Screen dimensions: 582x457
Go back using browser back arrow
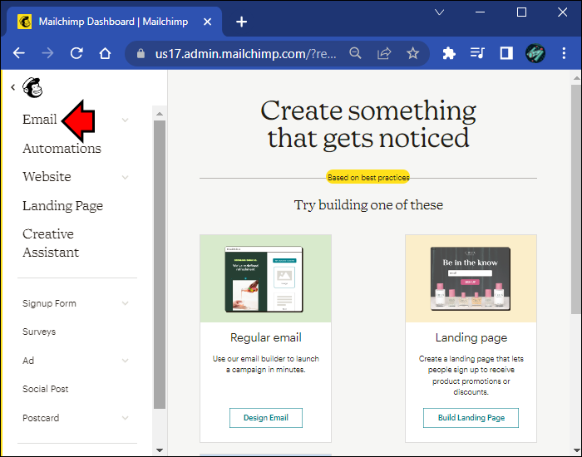point(19,53)
